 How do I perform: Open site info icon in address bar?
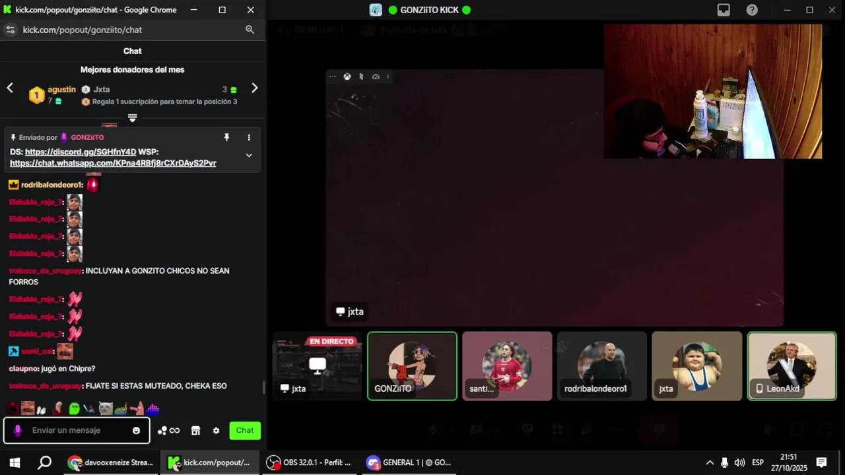point(10,30)
